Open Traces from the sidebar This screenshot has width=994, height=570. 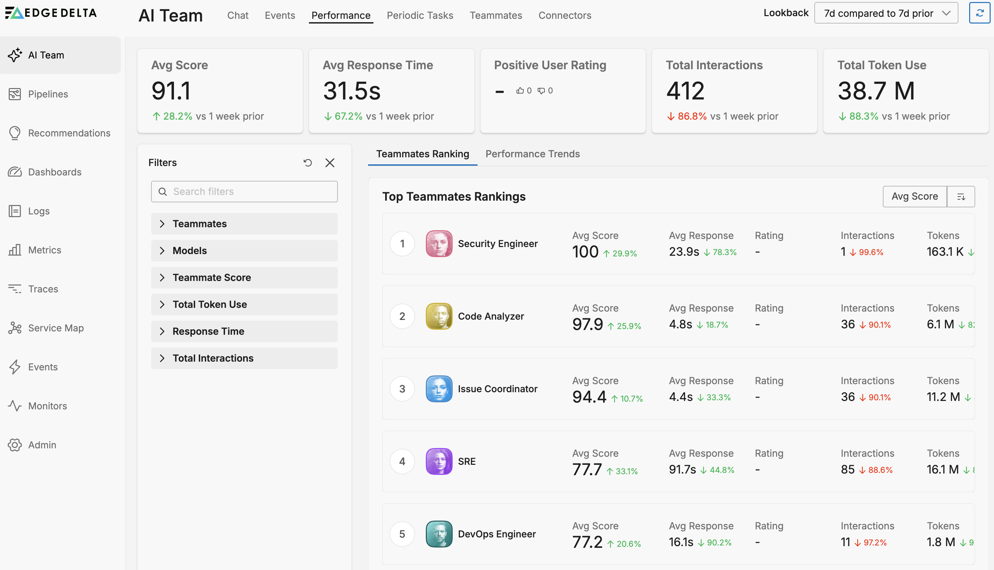pos(43,289)
